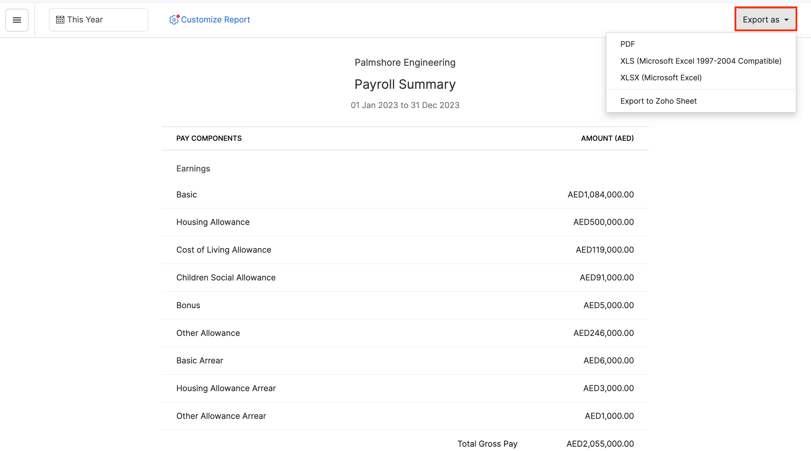
Task: Click the Pay Components column header
Action: [209, 138]
